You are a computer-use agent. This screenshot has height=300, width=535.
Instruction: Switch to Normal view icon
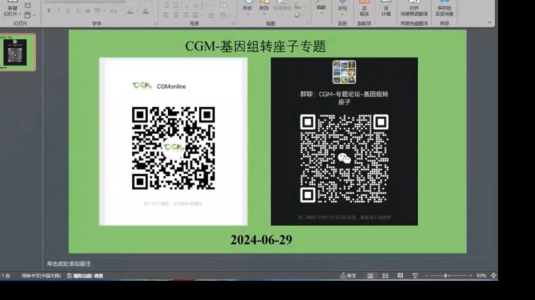370,276
